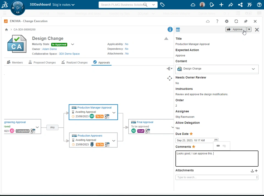Open owner Adam Demo link
This screenshot has height=196, width=264.
click(x=50, y=49)
